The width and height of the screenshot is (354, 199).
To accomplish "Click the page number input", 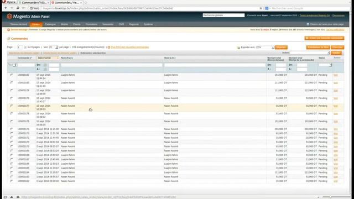I will point(20,47).
